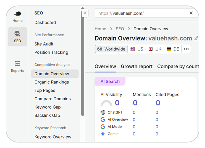This screenshot has width=205, height=148.
Task: Open the Reports chart icon
Action: (18, 64)
